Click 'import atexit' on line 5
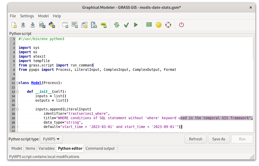 tap(32, 56)
